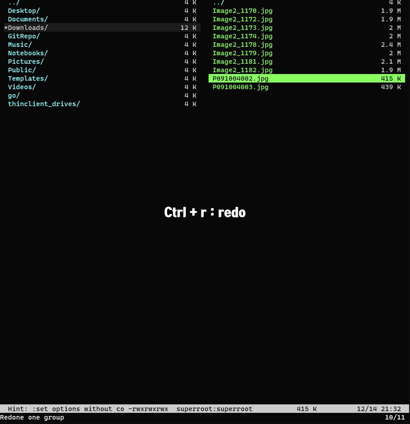Click the 10/11 position counter

(x=395, y=417)
